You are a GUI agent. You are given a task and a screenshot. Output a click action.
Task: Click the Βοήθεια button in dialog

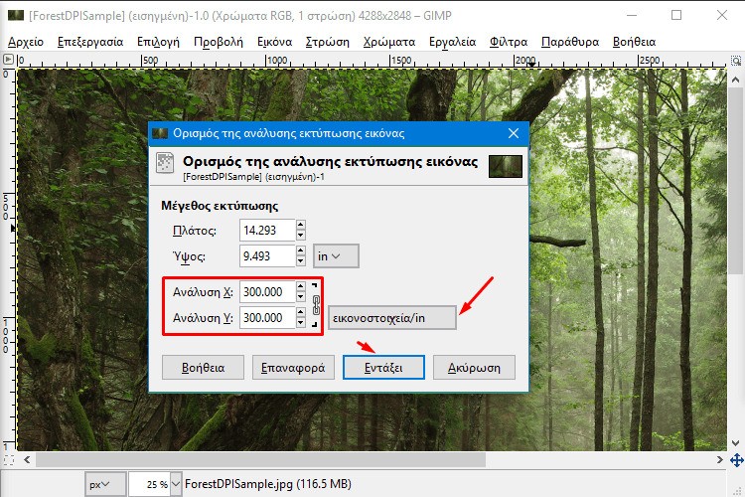(203, 368)
